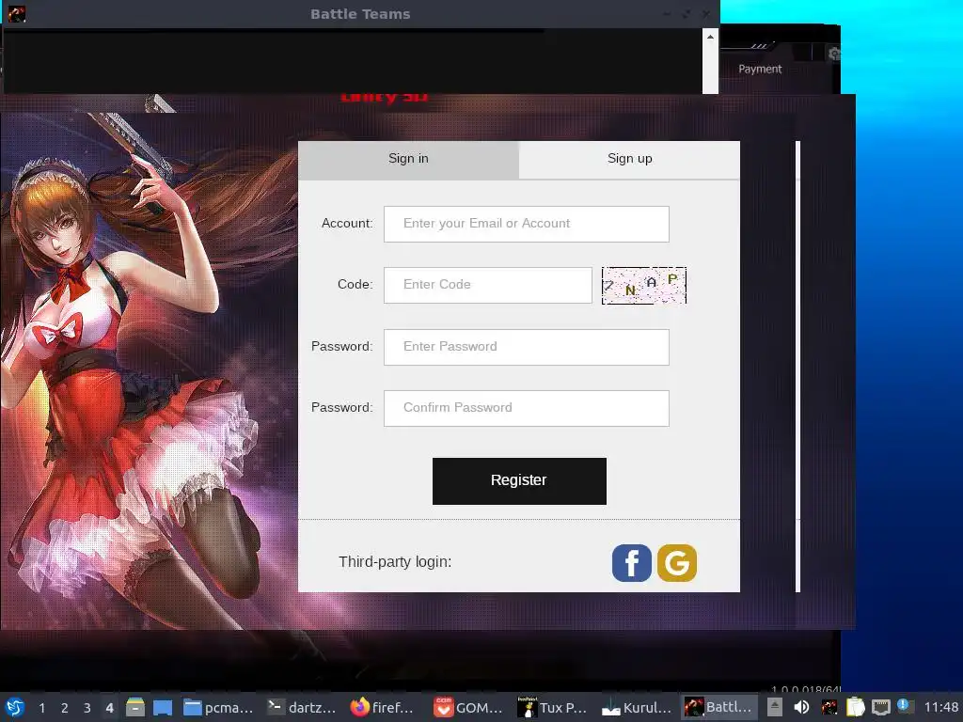Viewport: 963px width, 722px height.
Task: Switch to virtual desktop 4
Action: pos(109,708)
